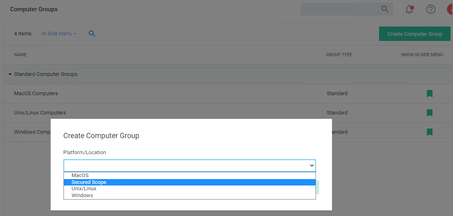
Task: Open the Unix/Linux Computers group
Action: click(40, 113)
